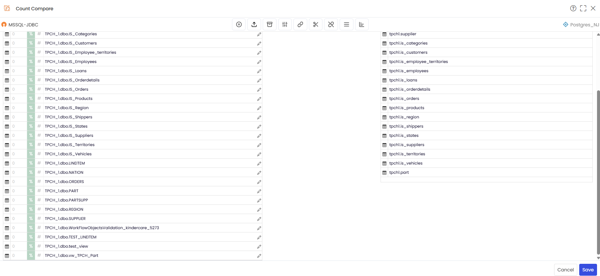Image resolution: width=600 pixels, height=276 pixels.
Task: Click the hamburger list lines icon
Action: 346,24
